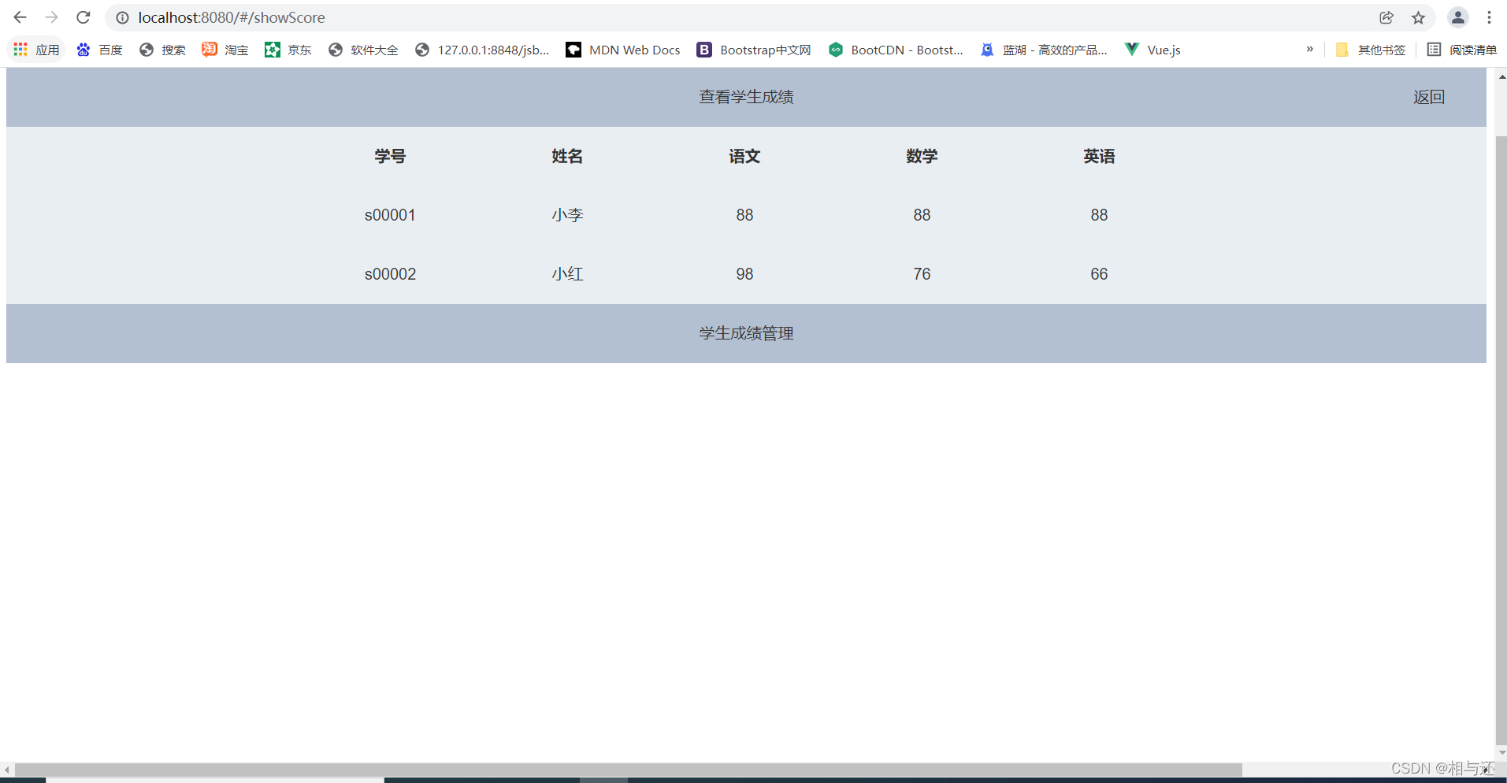Open Chrome's three-dot menu
This screenshot has width=1507, height=783.
pos(1489,17)
